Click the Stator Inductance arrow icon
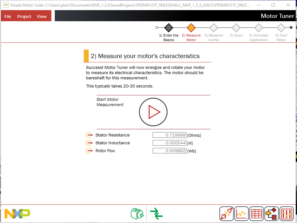 click(x=89, y=143)
